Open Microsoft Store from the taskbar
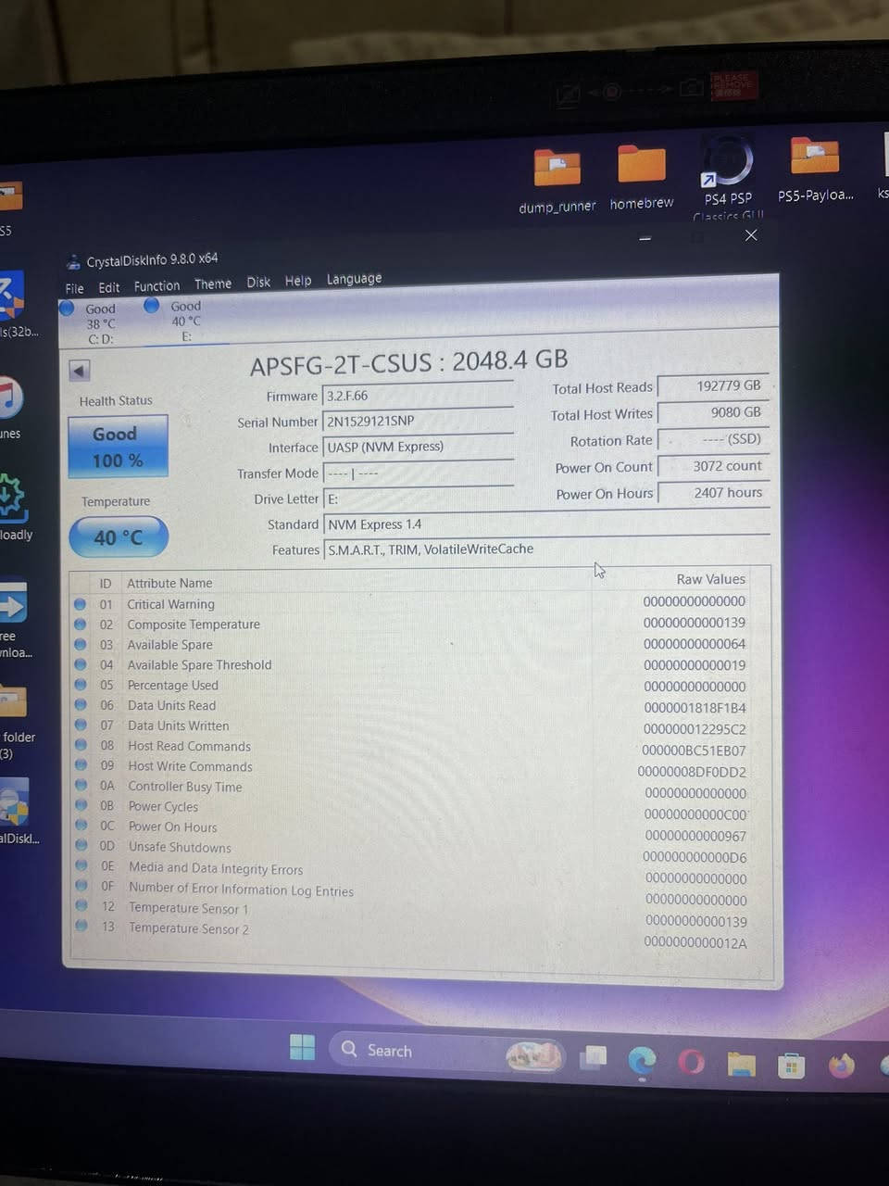889x1186 pixels. point(791,1066)
